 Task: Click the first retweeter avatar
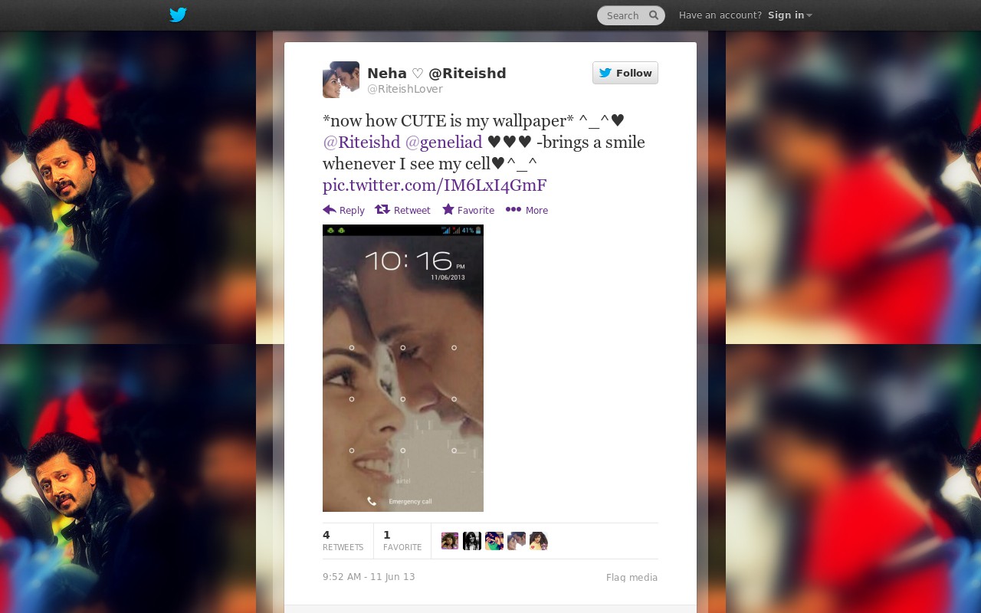coord(450,541)
